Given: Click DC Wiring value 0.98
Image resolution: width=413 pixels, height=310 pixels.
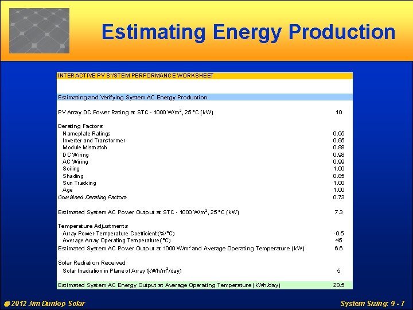Looking at the screenshot, I should pyautogui.click(x=338, y=155).
